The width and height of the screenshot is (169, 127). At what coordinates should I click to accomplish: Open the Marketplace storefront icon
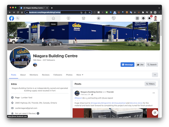pyautogui.click(x=84, y=18)
